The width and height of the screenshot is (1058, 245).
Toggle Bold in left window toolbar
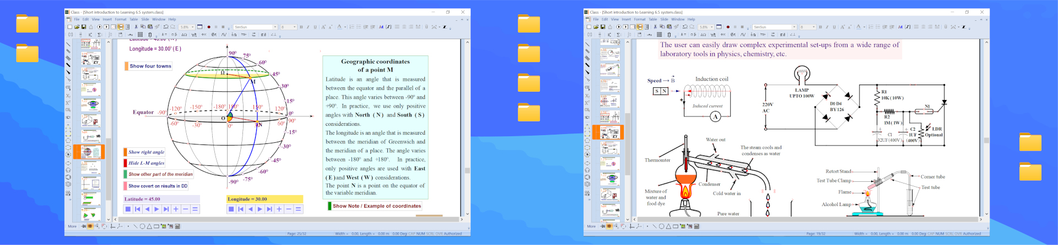pyautogui.click(x=301, y=27)
